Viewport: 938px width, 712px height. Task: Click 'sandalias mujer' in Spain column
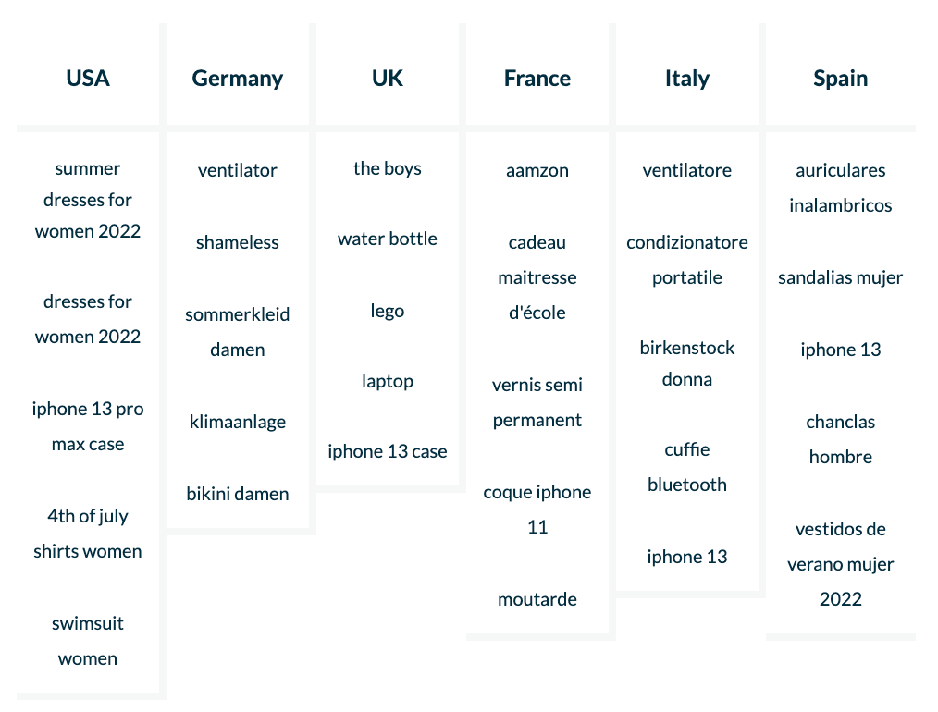point(841,277)
